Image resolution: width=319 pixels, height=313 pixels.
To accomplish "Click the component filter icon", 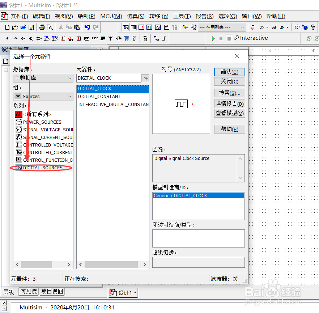I will pyautogui.click(x=145, y=78).
